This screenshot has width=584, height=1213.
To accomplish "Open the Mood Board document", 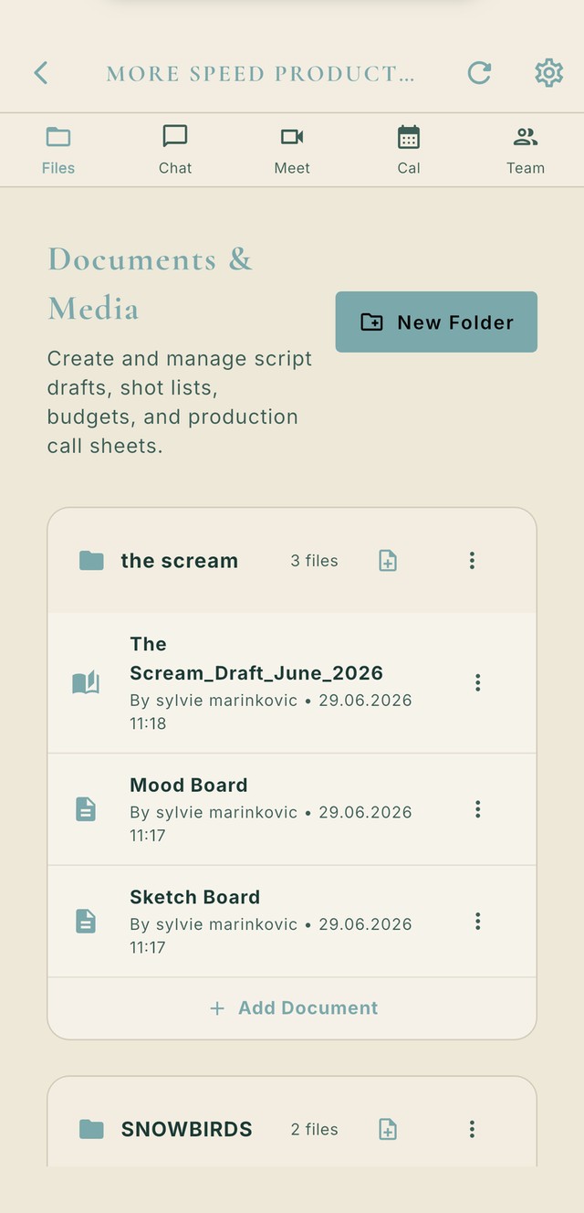I will (x=292, y=809).
